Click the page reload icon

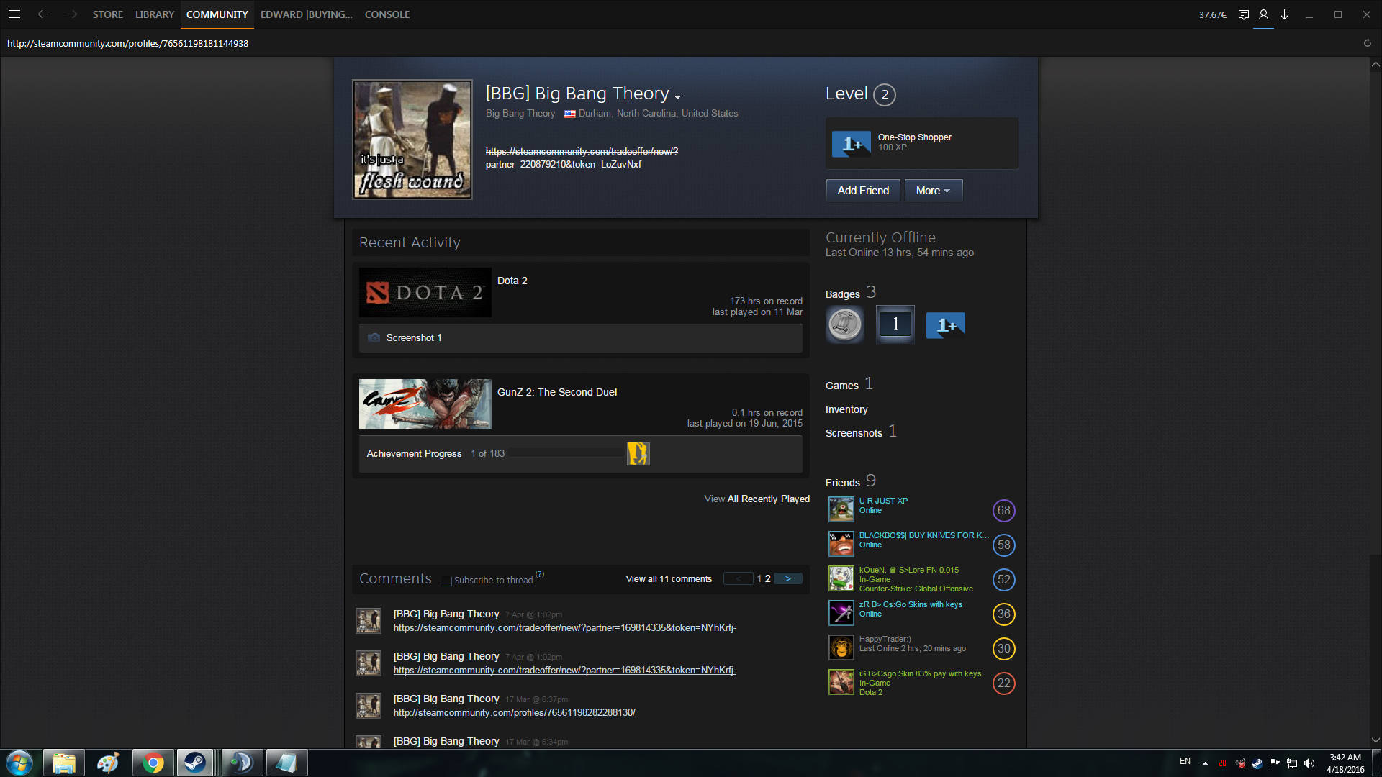[x=1367, y=43]
